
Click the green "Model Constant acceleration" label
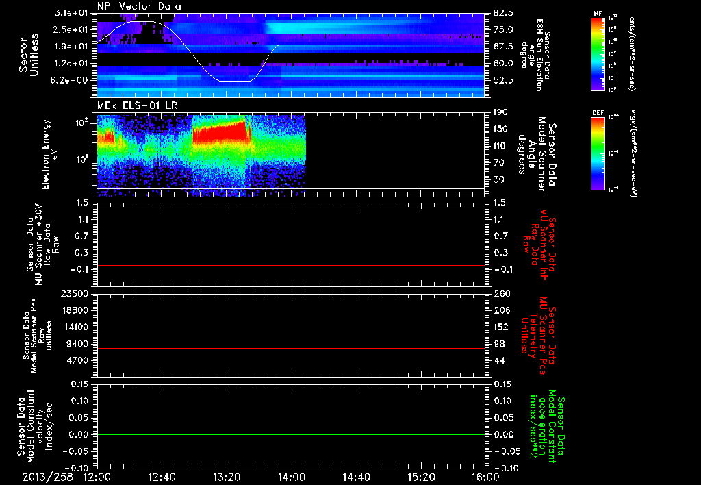(x=547, y=427)
